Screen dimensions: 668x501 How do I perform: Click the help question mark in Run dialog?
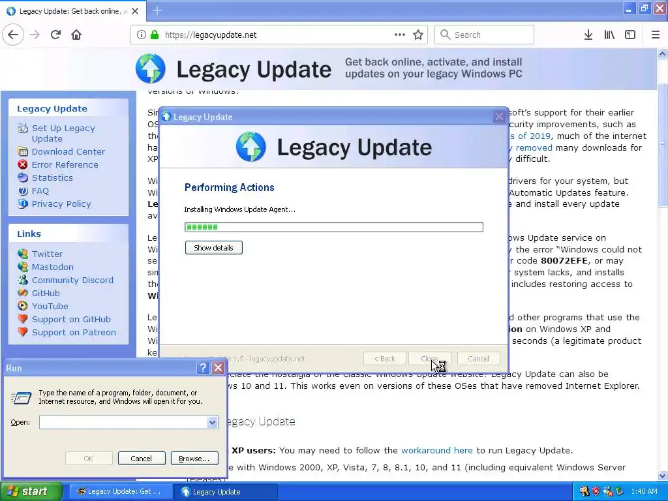coord(204,368)
